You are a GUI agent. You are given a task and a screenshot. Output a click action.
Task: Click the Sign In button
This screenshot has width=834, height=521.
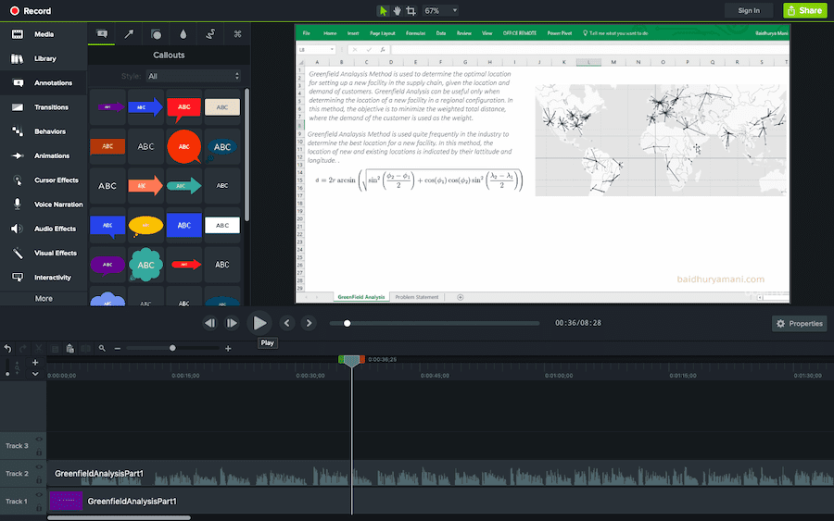point(749,10)
